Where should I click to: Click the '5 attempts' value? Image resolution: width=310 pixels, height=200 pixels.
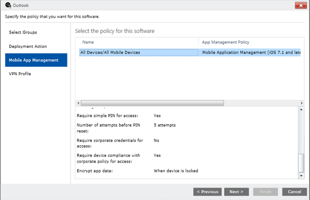(165, 125)
